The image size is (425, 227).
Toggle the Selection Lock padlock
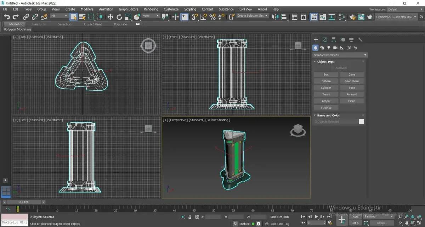[x=190, y=217]
